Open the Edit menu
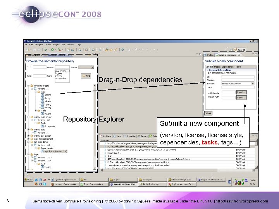Image resolution: width=279 pixels, height=209 pixels. click(x=31, y=45)
